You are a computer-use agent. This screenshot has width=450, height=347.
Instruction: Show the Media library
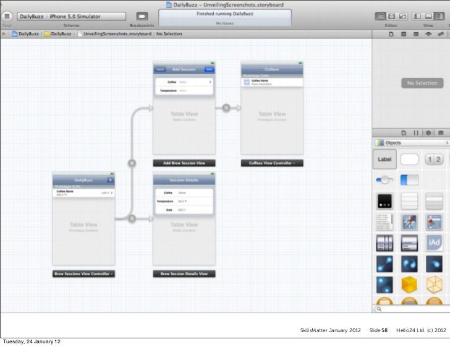click(x=441, y=133)
